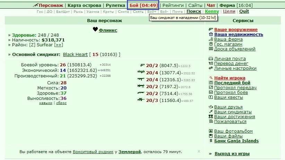This screenshot has height=160, width=285.
Task: Click the handshake icon beside Ваши друзья
Action: [x=211, y=107]
